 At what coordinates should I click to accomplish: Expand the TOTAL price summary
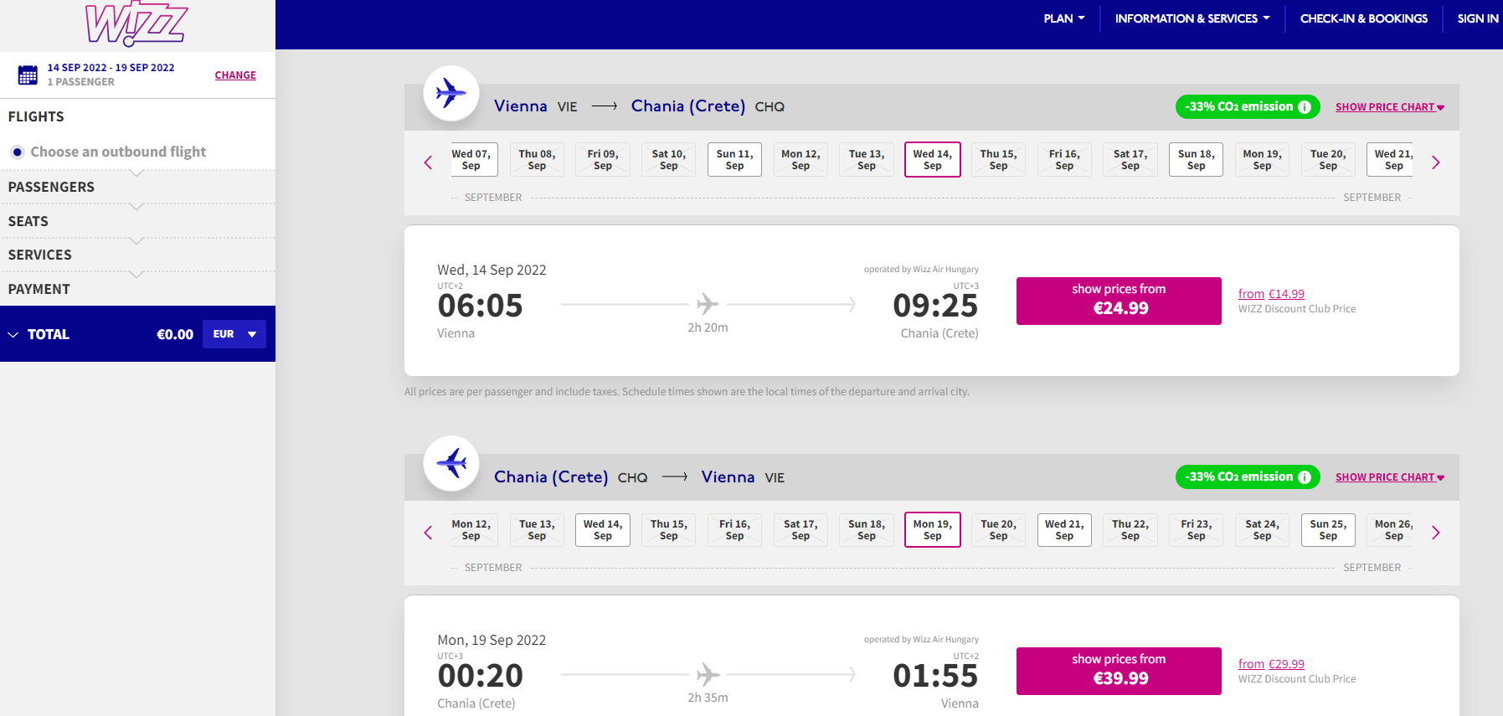tap(13, 334)
